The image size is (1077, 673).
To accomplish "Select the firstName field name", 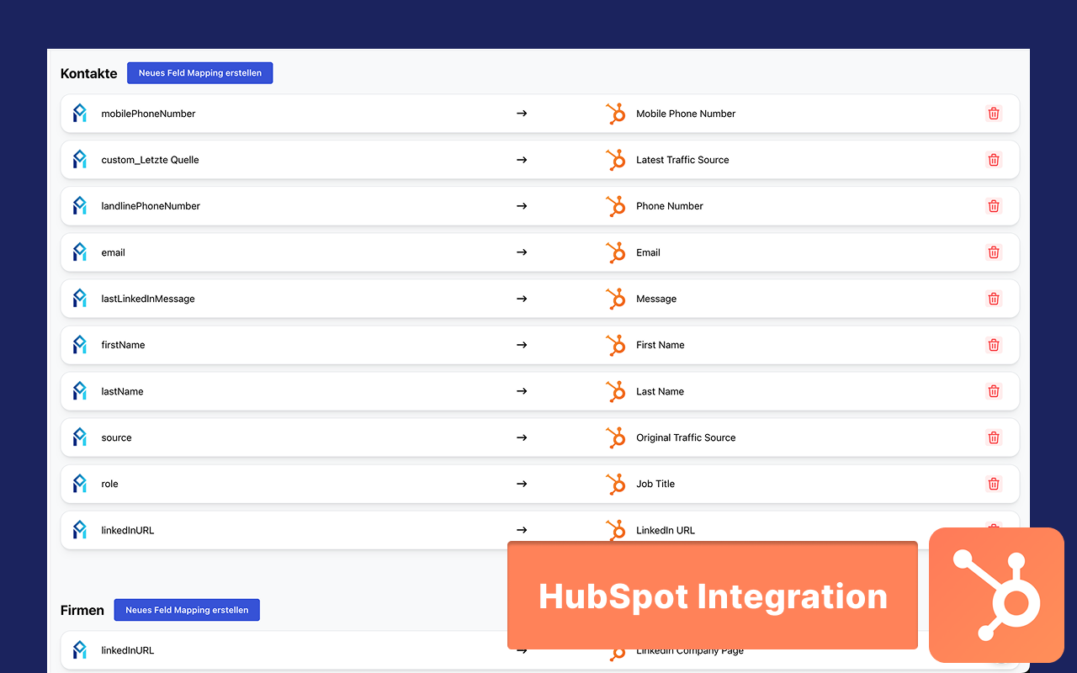I will 123,345.
